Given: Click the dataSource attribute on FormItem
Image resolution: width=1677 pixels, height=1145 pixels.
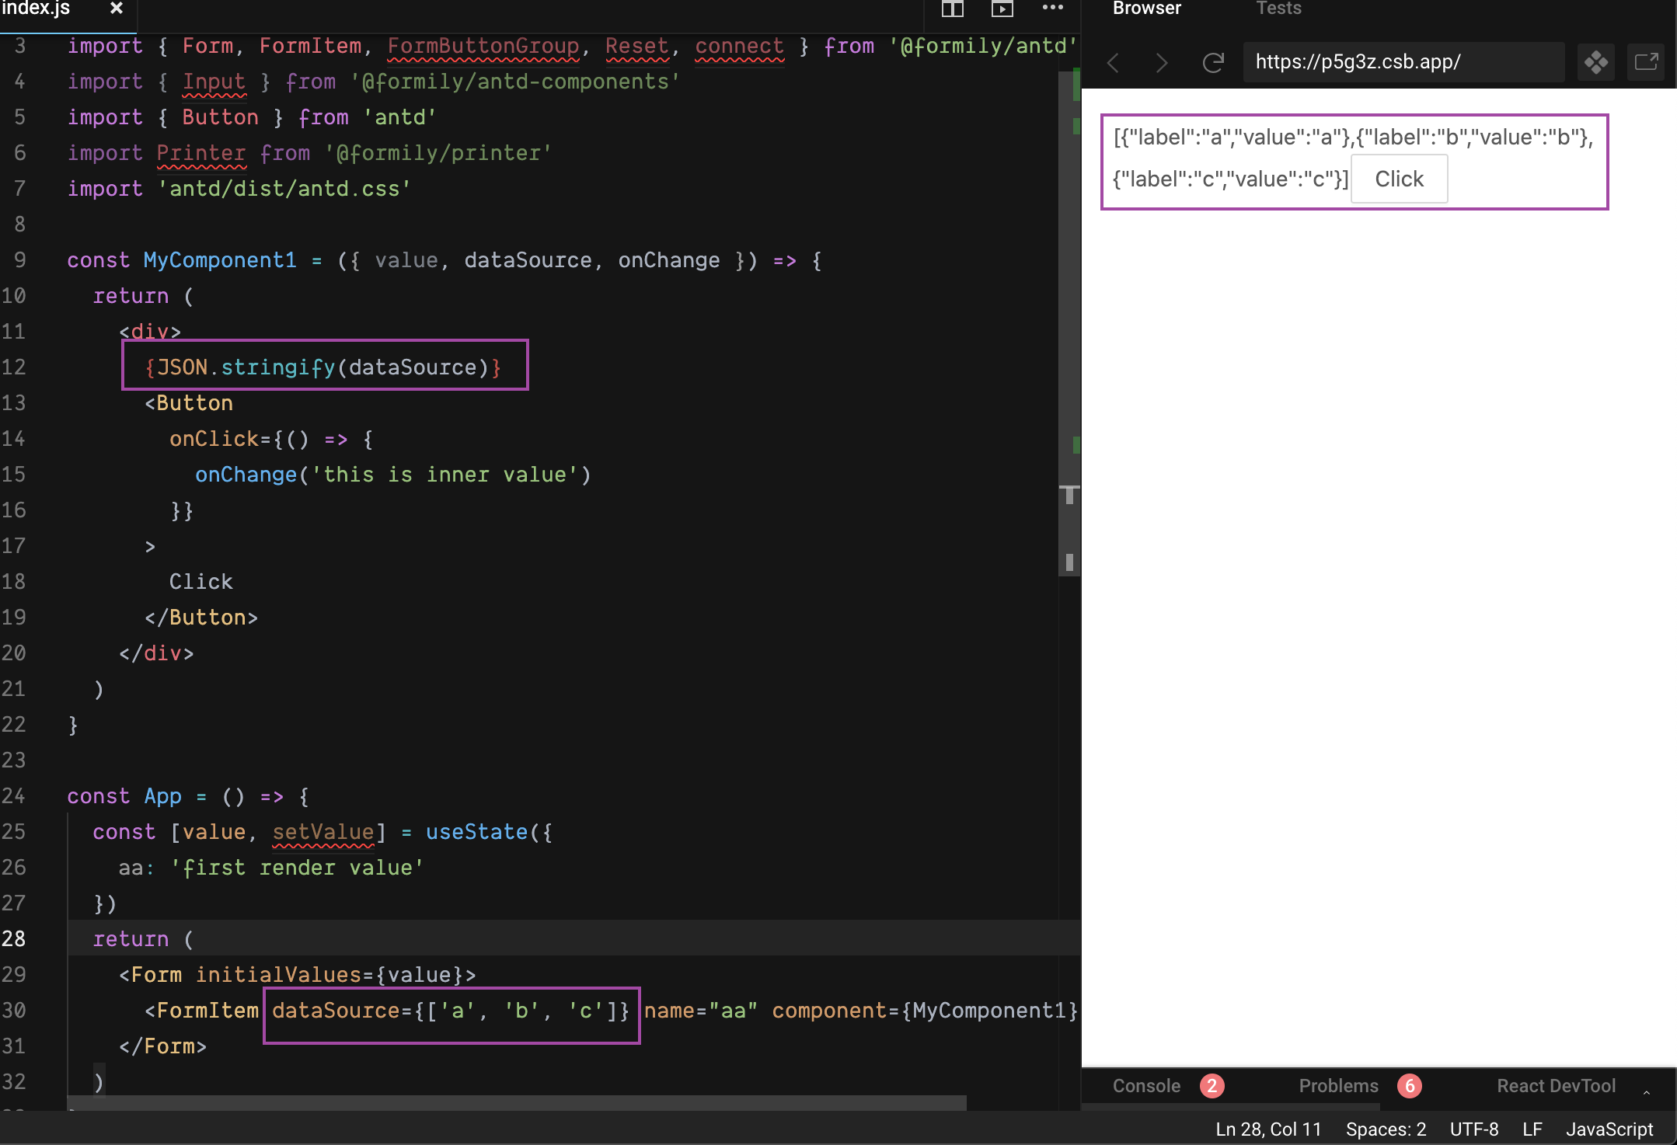Looking at the screenshot, I should pos(451,1011).
